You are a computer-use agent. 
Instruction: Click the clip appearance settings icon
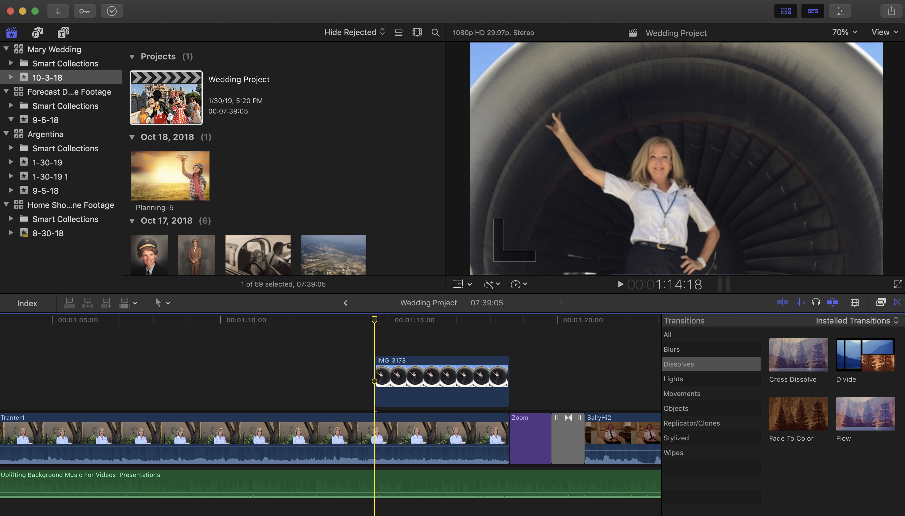[x=127, y=303]
